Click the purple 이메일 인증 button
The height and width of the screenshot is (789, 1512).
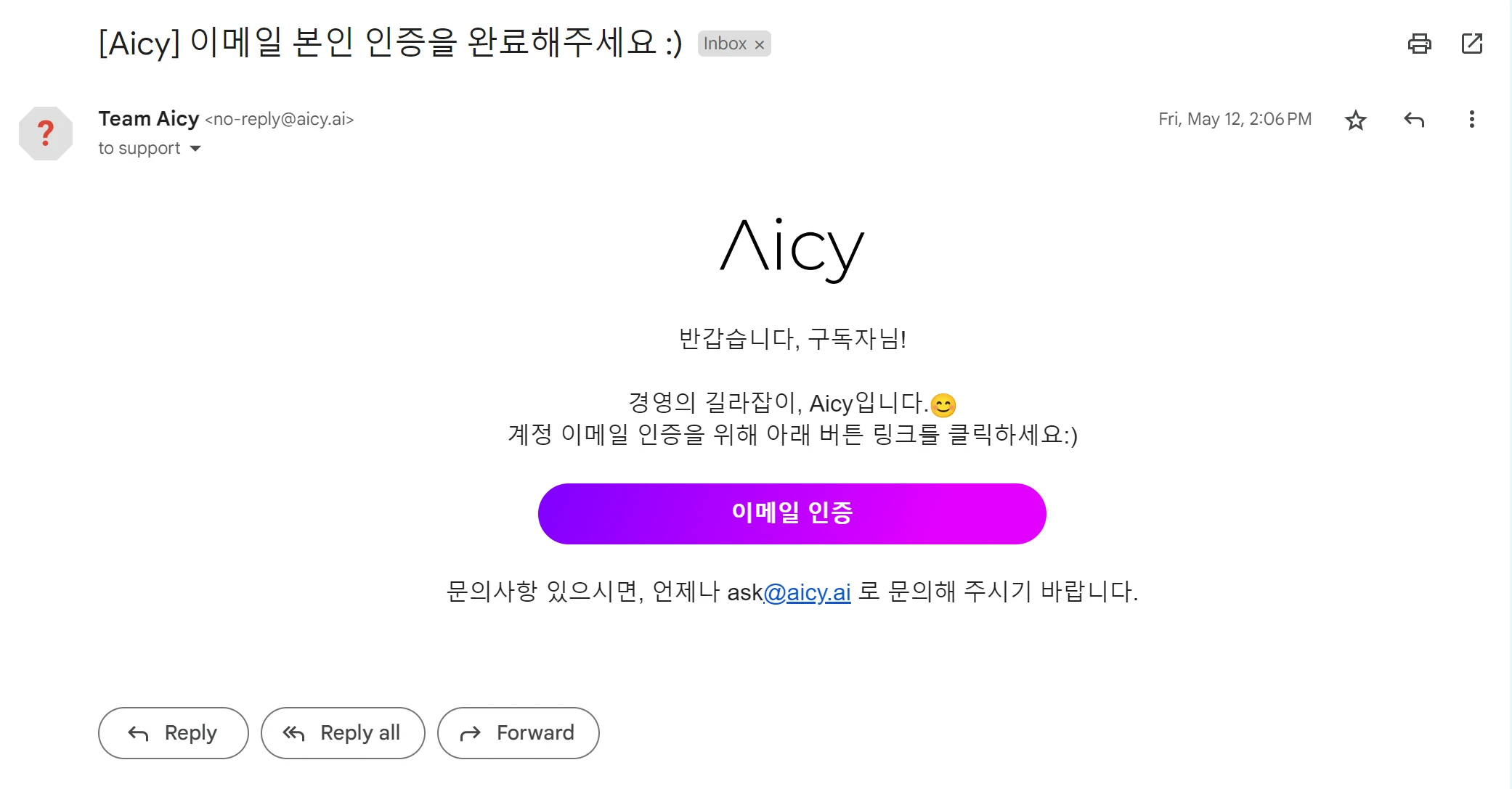[792, 514]
